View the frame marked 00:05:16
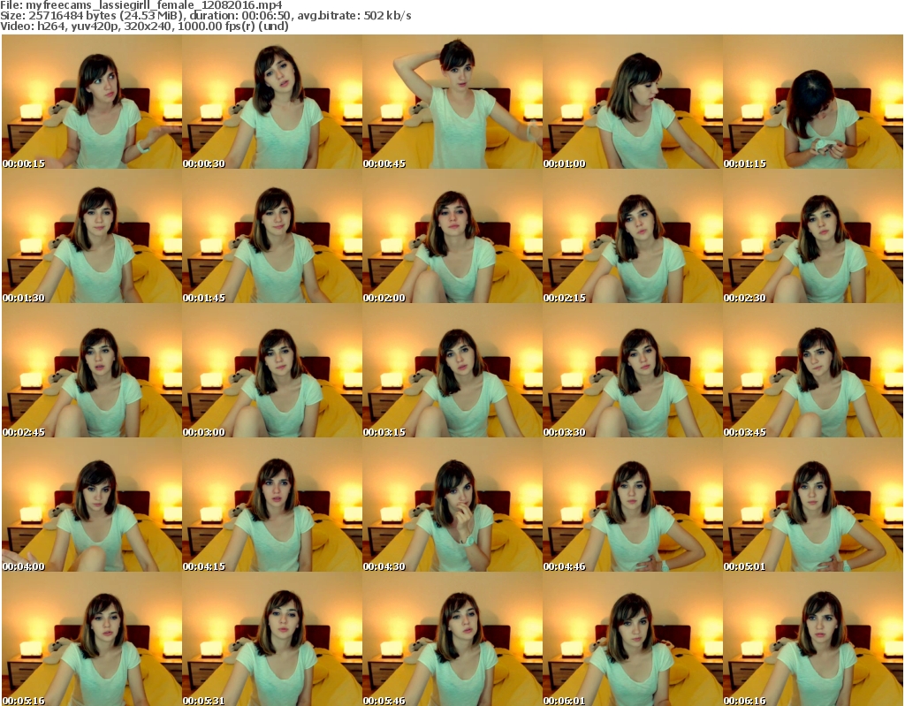Screen dimensions: 905x706 click(x=92, y=639)
